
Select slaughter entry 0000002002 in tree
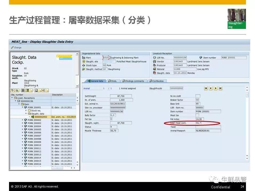[x=41, y=117]
